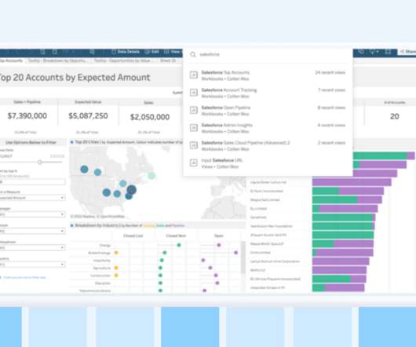Switch to the 'Top Accounts' sheet tab

11,60
